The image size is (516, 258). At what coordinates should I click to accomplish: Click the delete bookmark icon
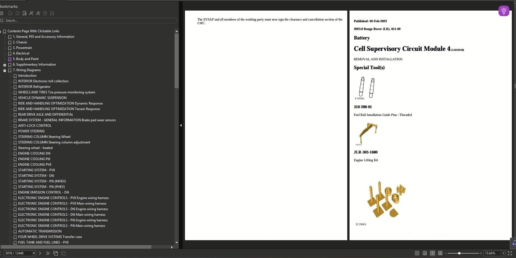click(x=17, y=13)
